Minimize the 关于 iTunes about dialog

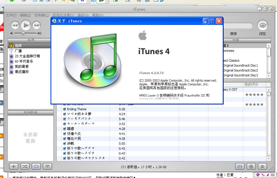(x=206, y=21)
